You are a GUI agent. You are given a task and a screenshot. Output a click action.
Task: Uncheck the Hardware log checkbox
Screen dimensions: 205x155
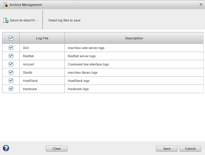(11, 89)
